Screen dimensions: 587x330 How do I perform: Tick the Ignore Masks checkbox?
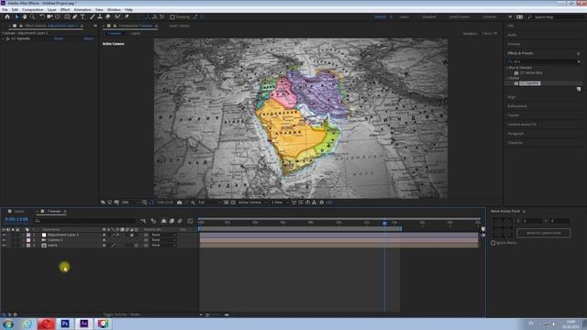pos(493,243)
